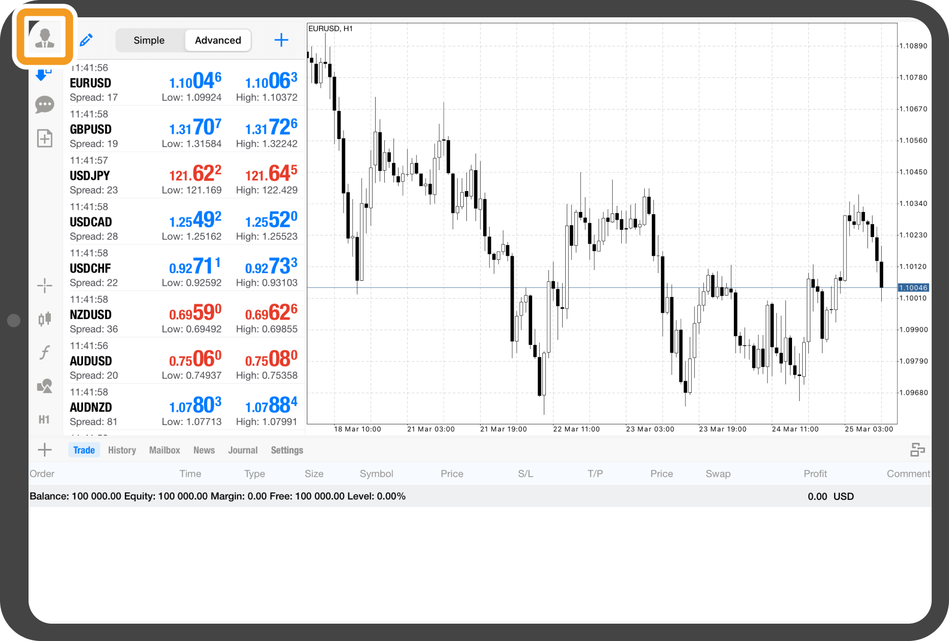Switch to the History tab
This screenshot has height=641, width=949.
(122, 450)
